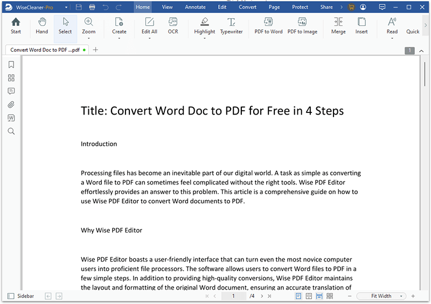Jump to the last page
The width and height of the screenshot is (431, 304).
[269, 296]
